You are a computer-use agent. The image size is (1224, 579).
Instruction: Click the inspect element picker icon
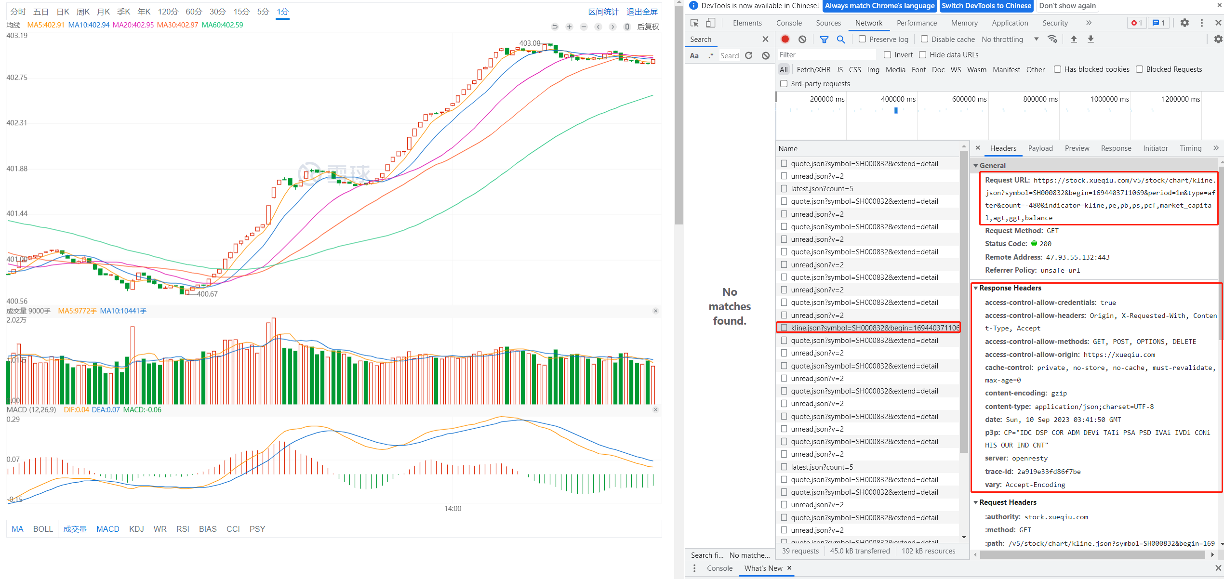click(694, 23)
